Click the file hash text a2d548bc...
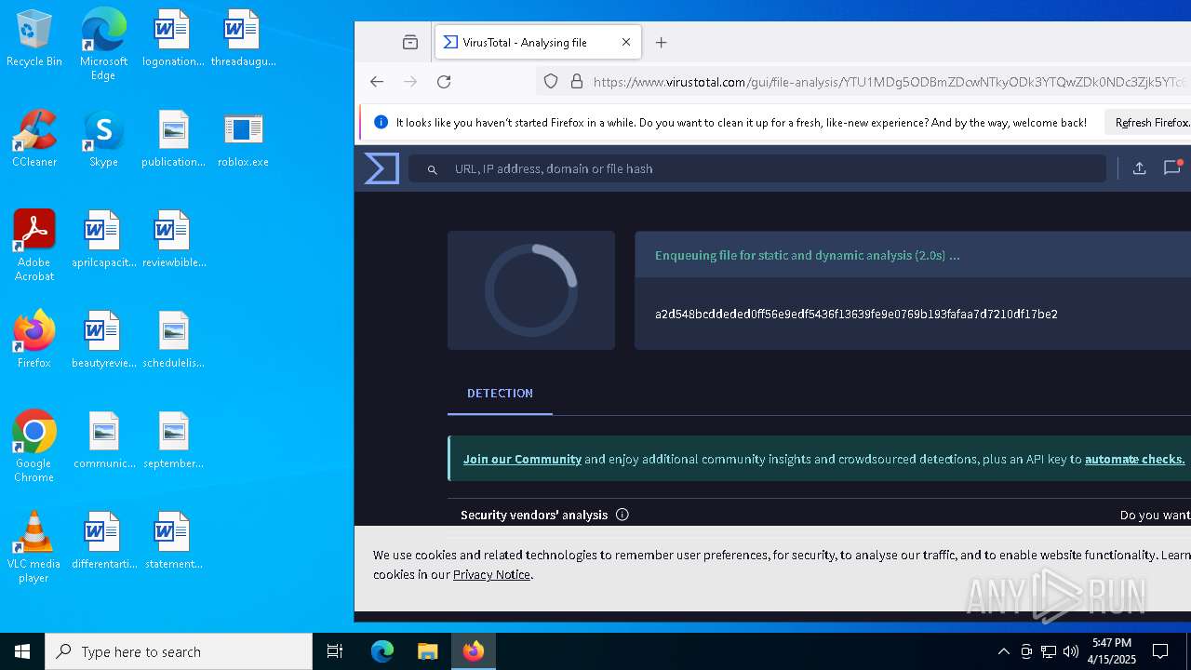 [x=856, y=315]
